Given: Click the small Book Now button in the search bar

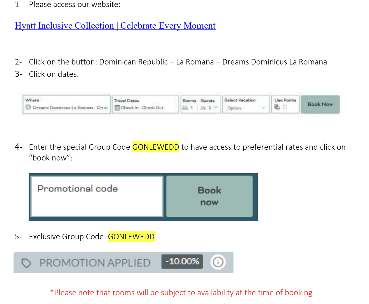Looking at the screenshot, I should [320, 104].
